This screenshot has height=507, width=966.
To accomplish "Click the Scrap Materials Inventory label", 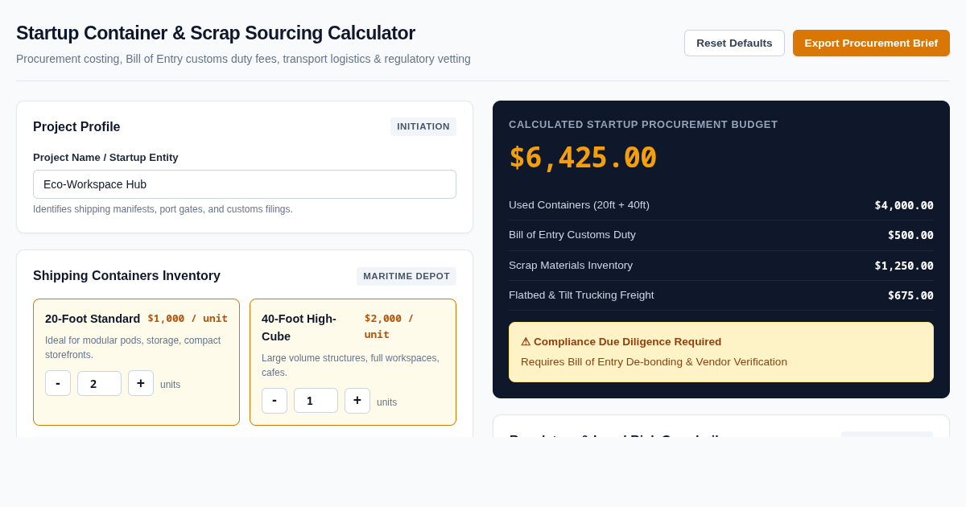I will point(571,266).
